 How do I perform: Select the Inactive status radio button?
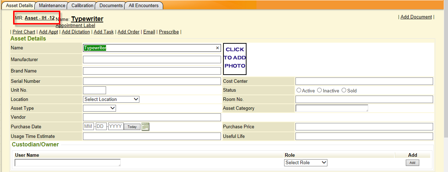pyautogui.click(x=319, y=90)
